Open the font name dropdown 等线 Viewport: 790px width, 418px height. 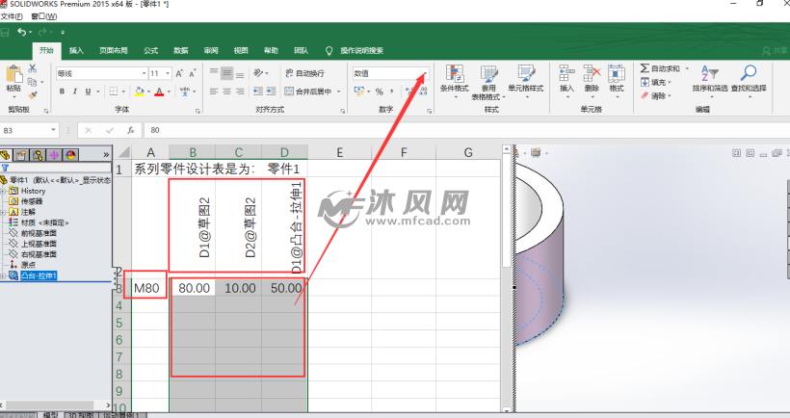coord(144,73)
